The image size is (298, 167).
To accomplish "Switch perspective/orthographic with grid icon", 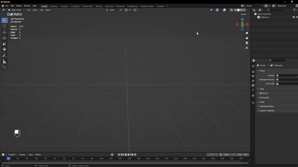I will click(247, 48).
